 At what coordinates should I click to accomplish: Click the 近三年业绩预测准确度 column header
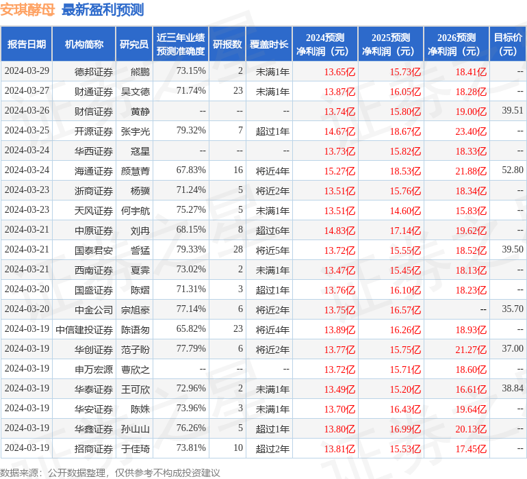(x=181, y=44)
